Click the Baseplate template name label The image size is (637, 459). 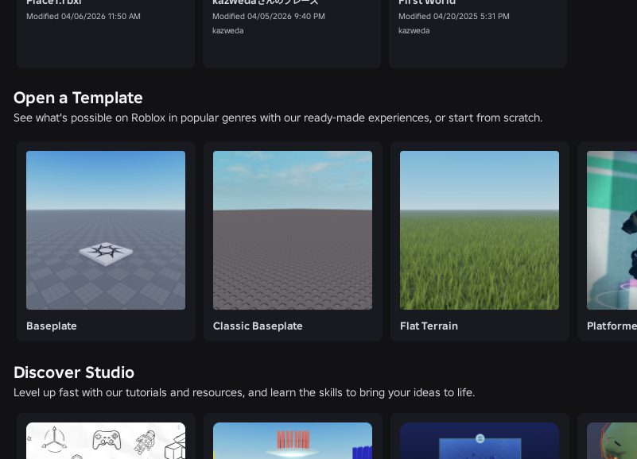[52, 326]
